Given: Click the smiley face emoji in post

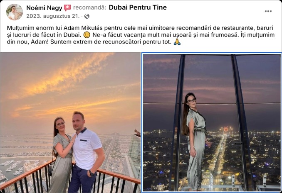Looking at the screenshot, I should point(87,35).
